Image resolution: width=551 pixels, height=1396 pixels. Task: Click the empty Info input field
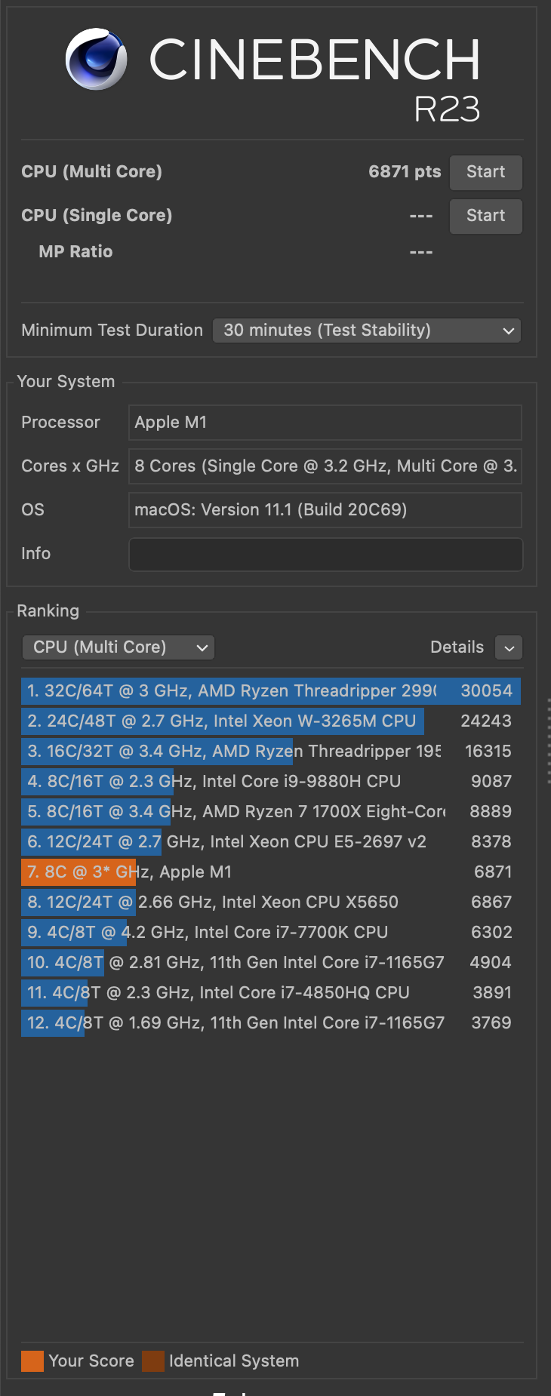click(325, 554)
